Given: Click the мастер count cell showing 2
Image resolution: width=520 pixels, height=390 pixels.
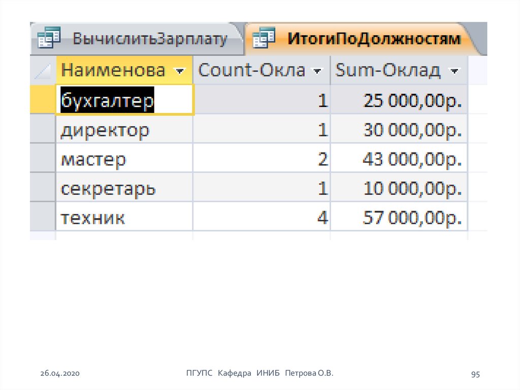Looking at the screenshot, I should [x=262, y=159].
